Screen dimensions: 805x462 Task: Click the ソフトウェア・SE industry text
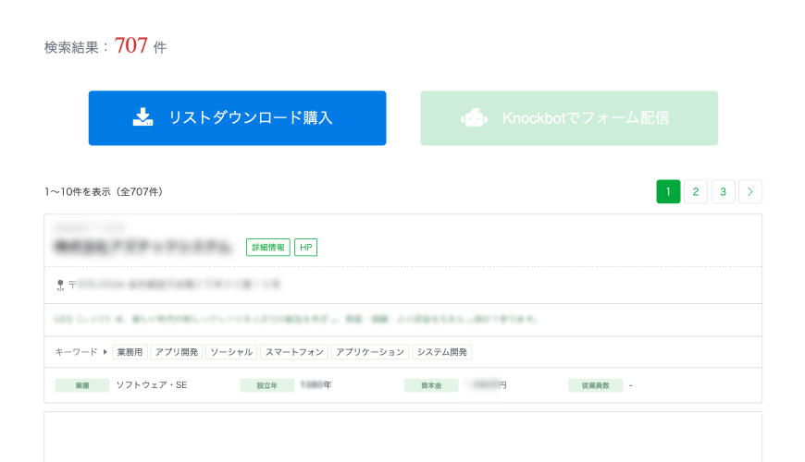click(x=152, y=385)
